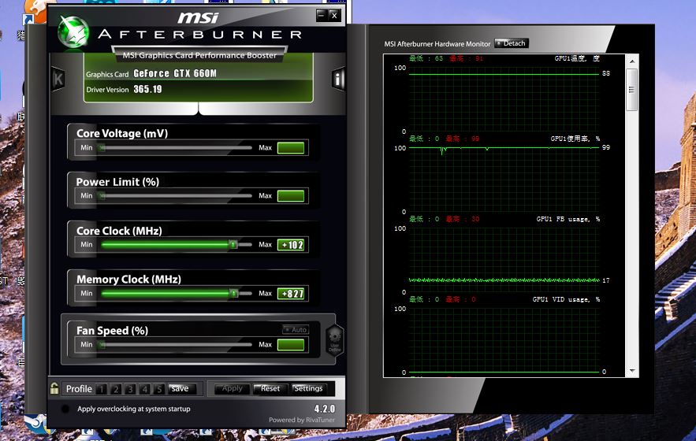
Task: Click the Power Limit slider track
Action: coord(177,195)
